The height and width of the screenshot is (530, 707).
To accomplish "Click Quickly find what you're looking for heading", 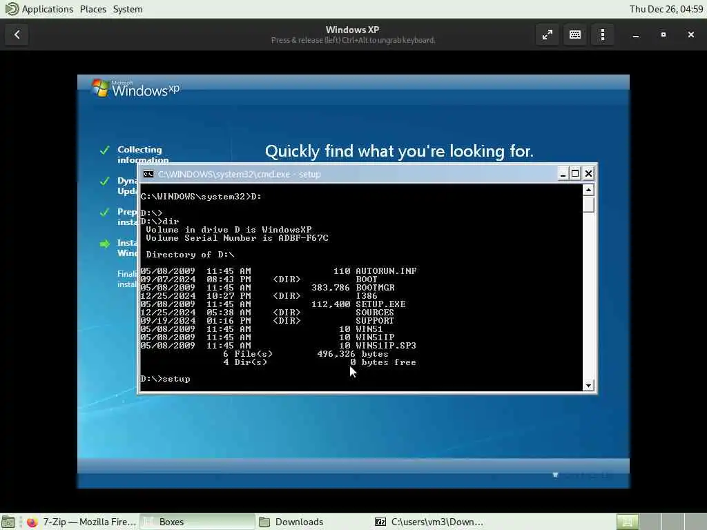I will point(399,151).
